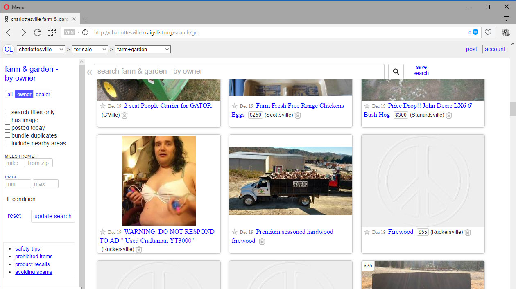Image resolution: width=516 pixels, height=289 pixels.
Task: Enable has image checkbox
Action: [8, 120]
